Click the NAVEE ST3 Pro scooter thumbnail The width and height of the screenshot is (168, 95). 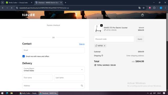click(x=98, y=29)
